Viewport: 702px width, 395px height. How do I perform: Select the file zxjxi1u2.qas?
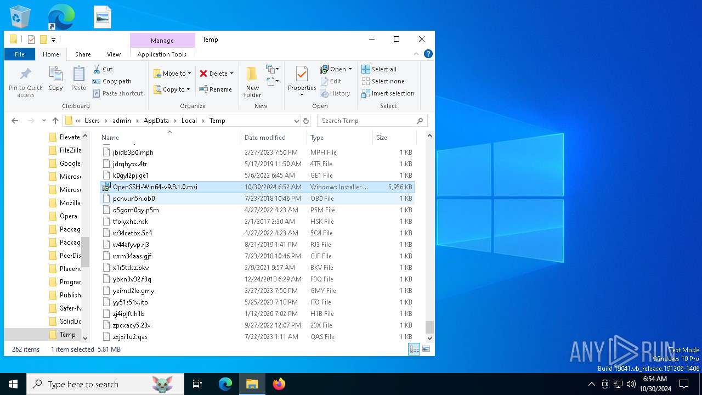pyautogui.click(x=257, y=337)
